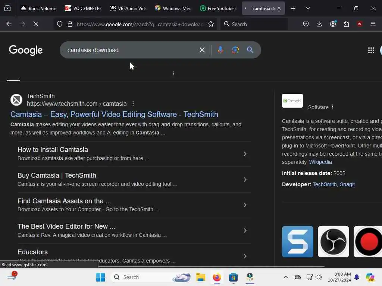Open the Firefox downloads panel
Image resolution: width=382 pixels, height=286 pixels.
pyautogui.click(x=319, y=24)
